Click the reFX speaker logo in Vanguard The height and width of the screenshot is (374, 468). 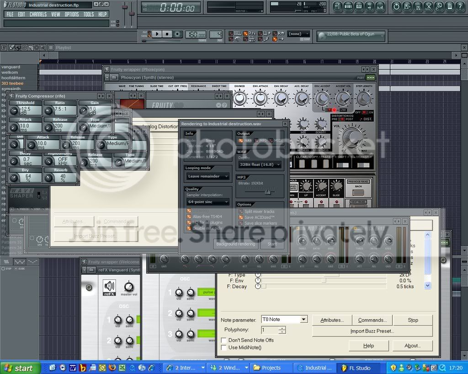tap(109, 288)
